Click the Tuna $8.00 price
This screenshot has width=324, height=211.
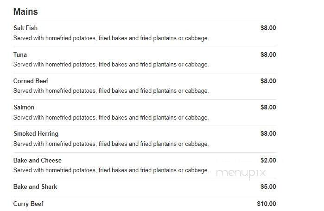tap(268, 54)
